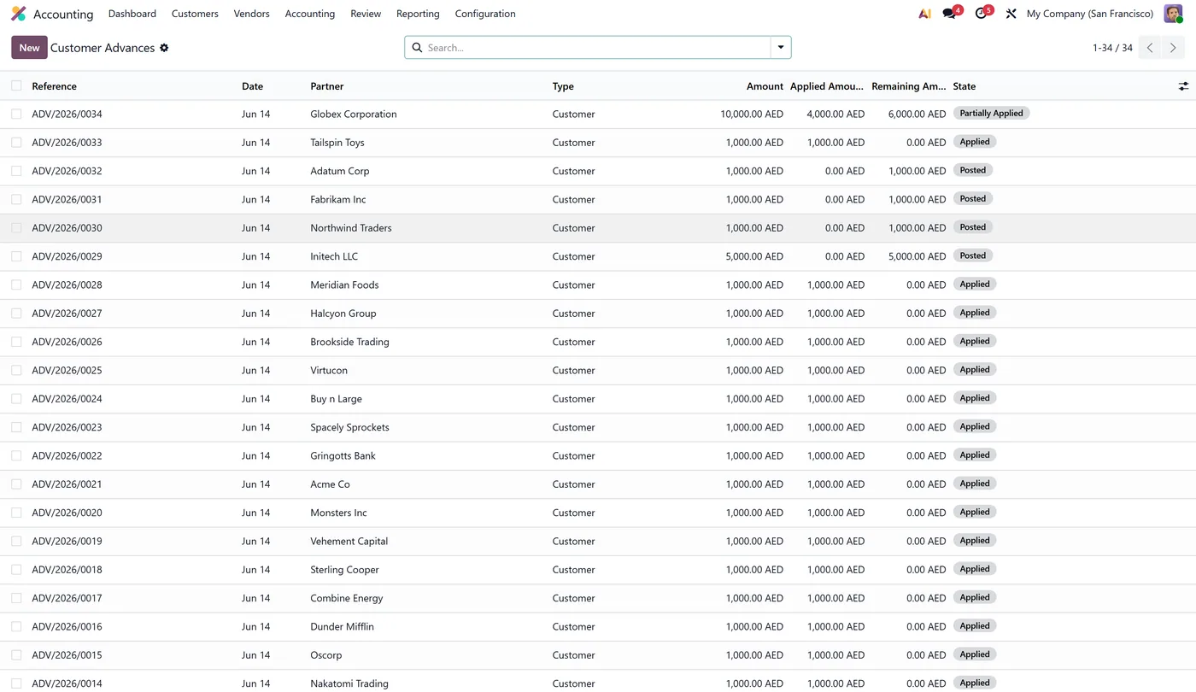Open record ADV/2026/0015
Screen dimensions: 1196x692
point(67,655)
